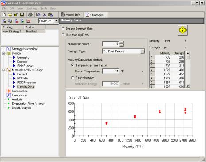Click the yellow diamond help button
206x162 pixels.
[x=183, y=30]
